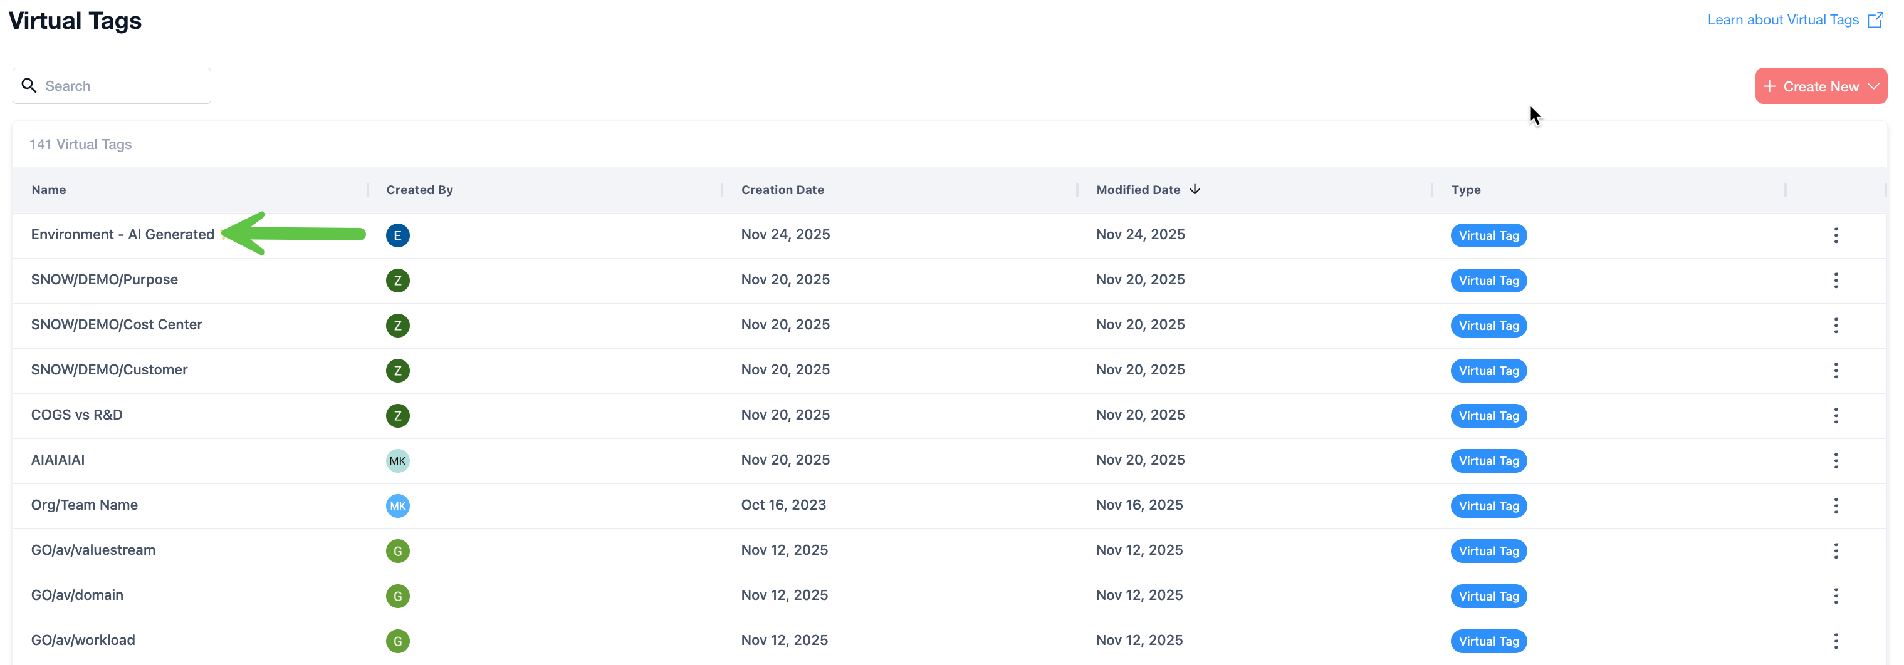Open row actions menu for COGS vs R&D
The width and height of the screenshot is (1904, 665).
[x=1835, y=415]
